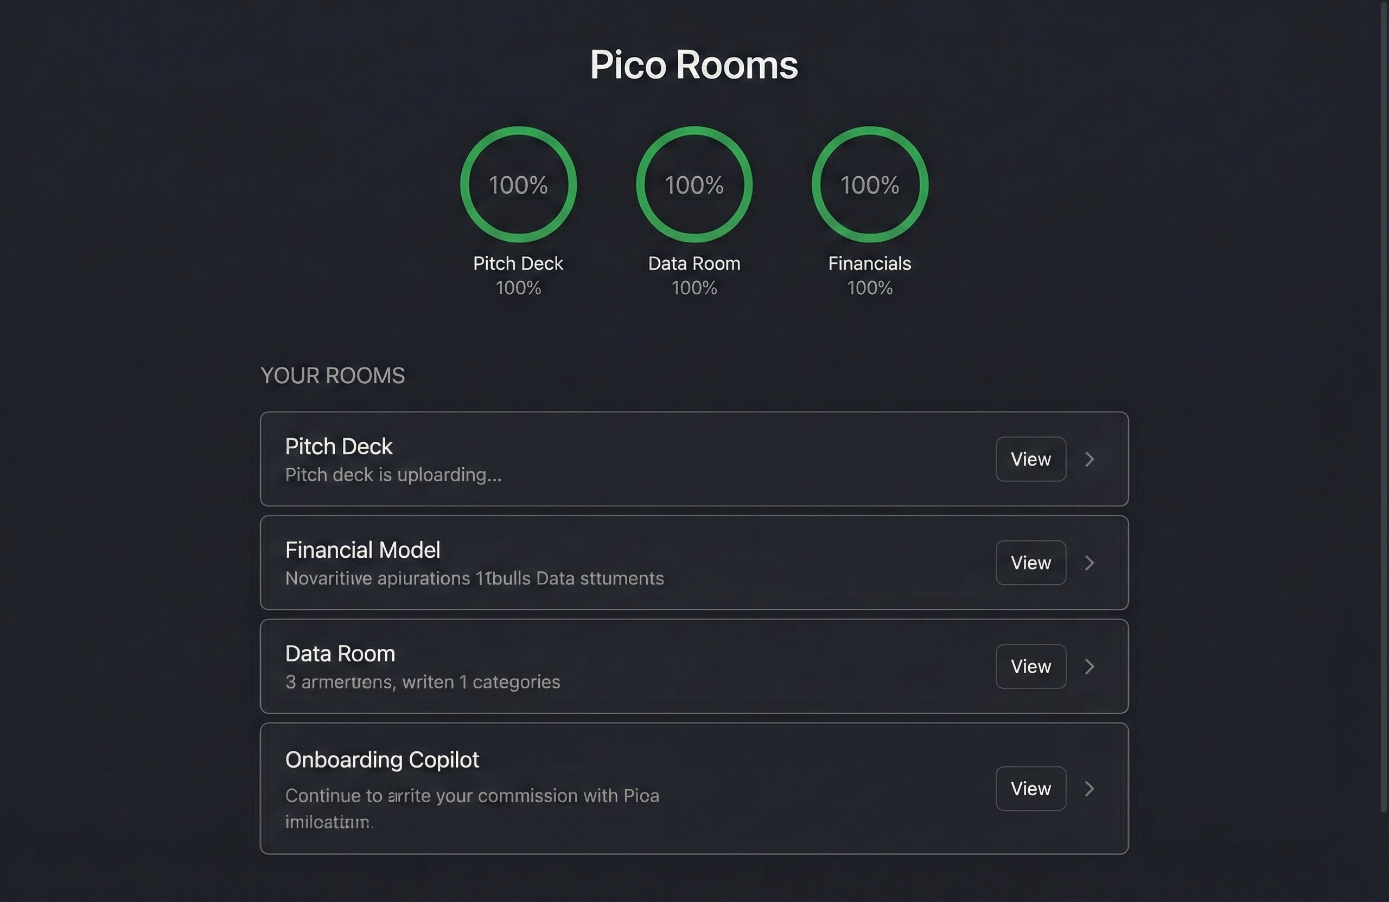This screenshot has width=1389, height=902.
Task: Open the Pitch Deck room with View
Action: (1030, 459)
